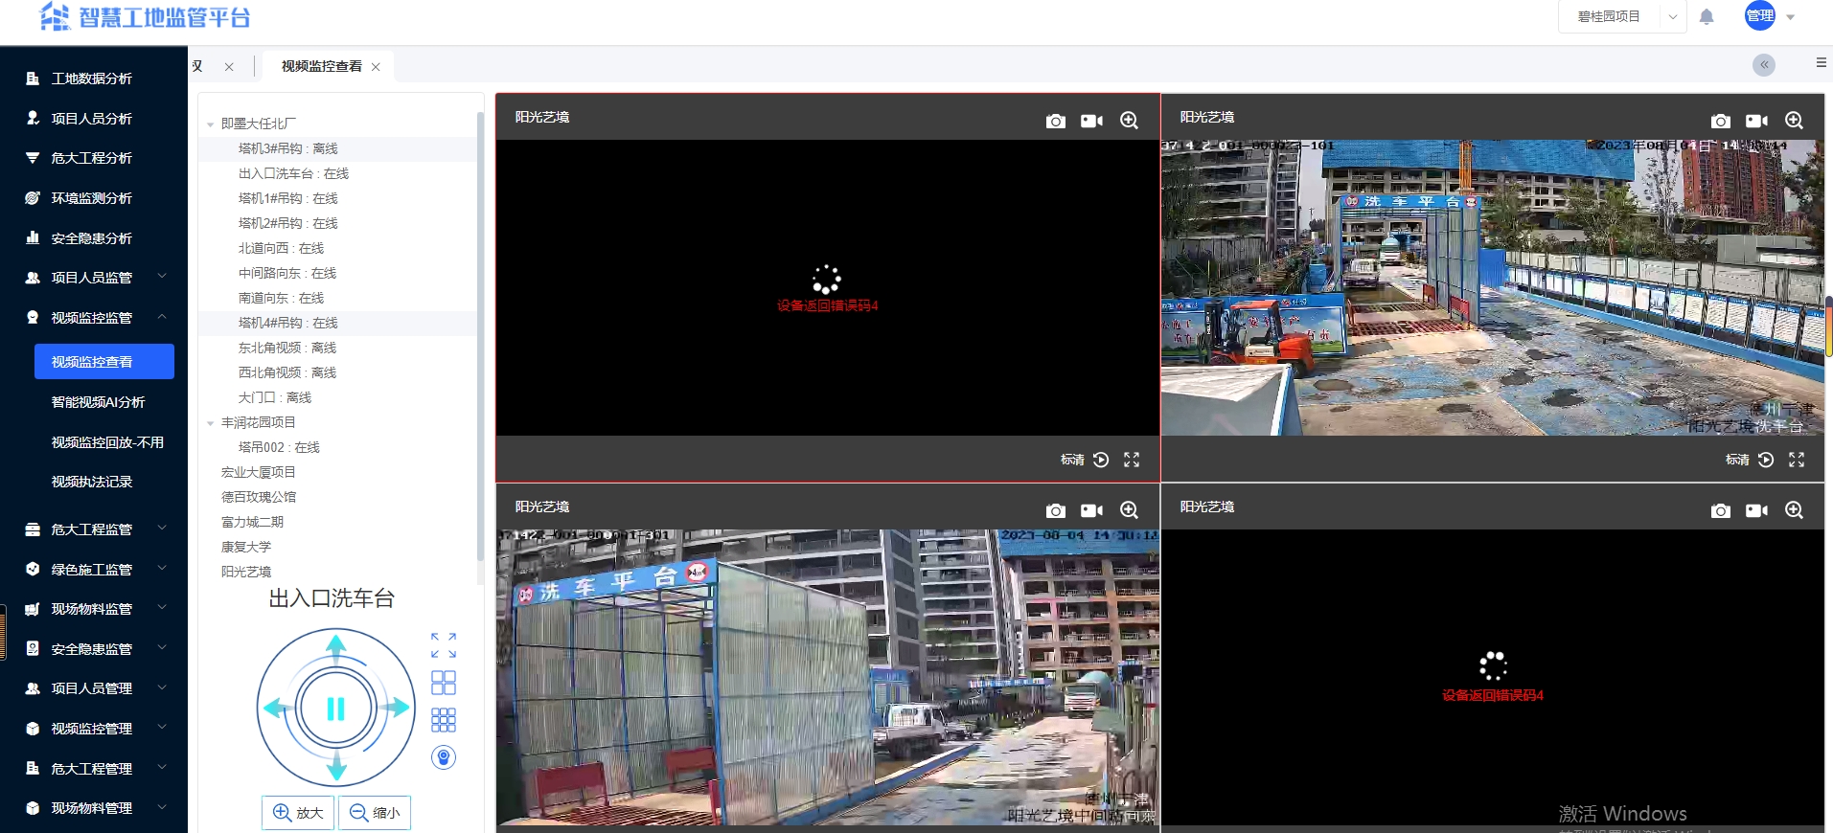Start recording in bottom-right video panel

click(1756, 510)
